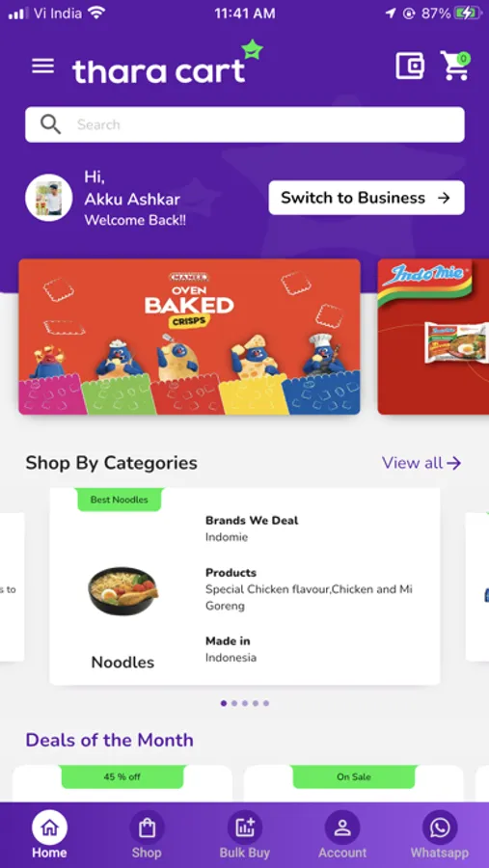Jump to last carousel page dot

click(266, 703)
